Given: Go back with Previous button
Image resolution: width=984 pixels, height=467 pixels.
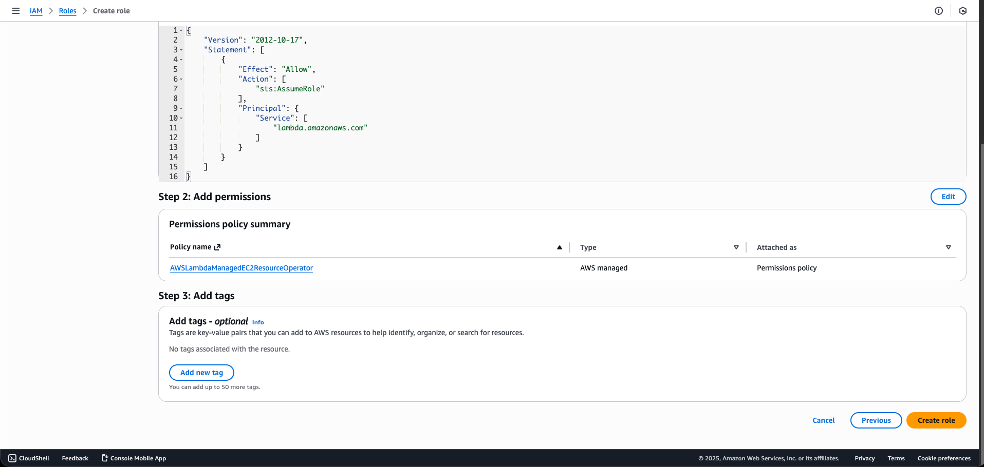Looking at the screenshot, I should 876,420.
